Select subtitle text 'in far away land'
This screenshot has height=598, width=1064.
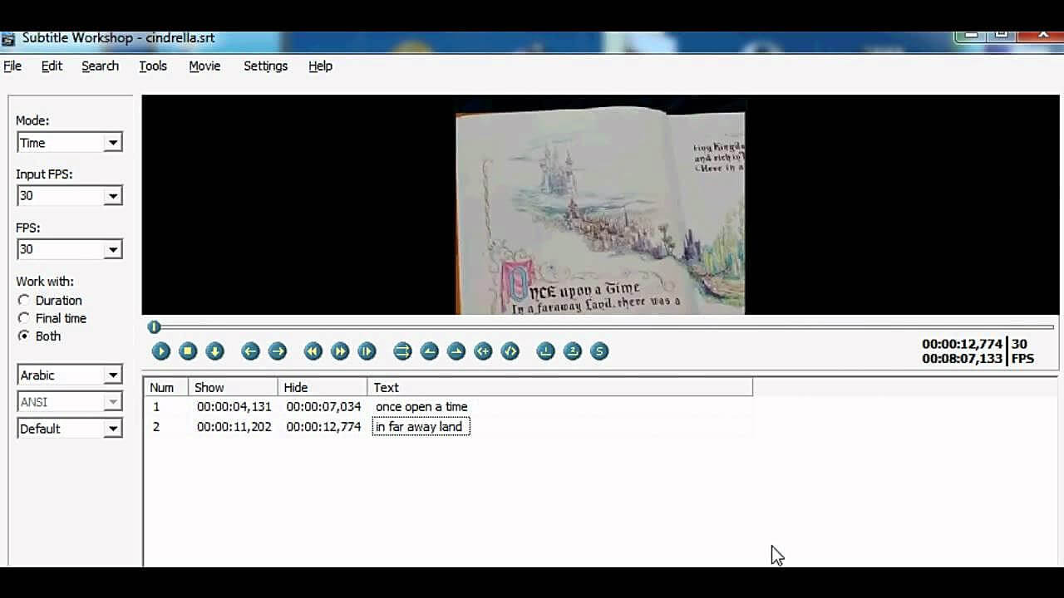click(421, 427)
